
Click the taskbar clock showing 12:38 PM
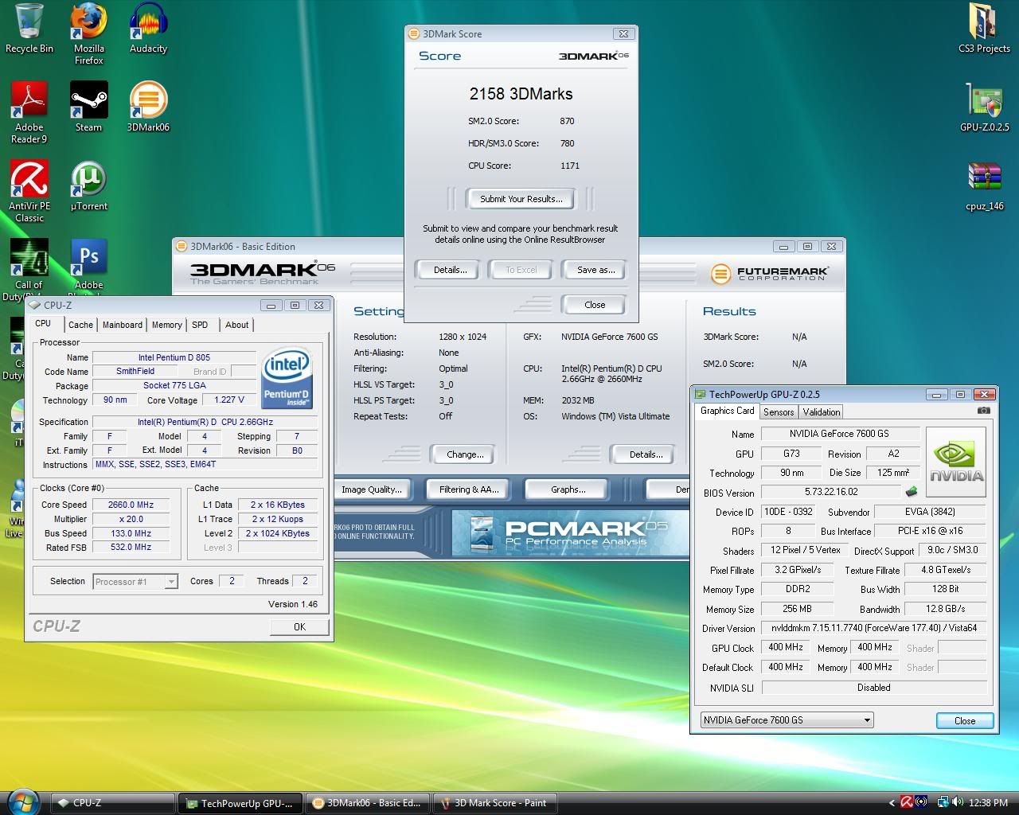[989, 803]
